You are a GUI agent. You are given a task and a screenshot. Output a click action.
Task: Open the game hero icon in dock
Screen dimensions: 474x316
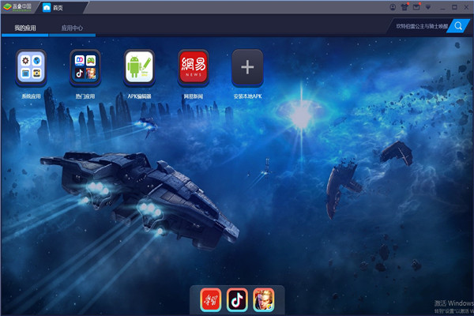coord(264,299)
